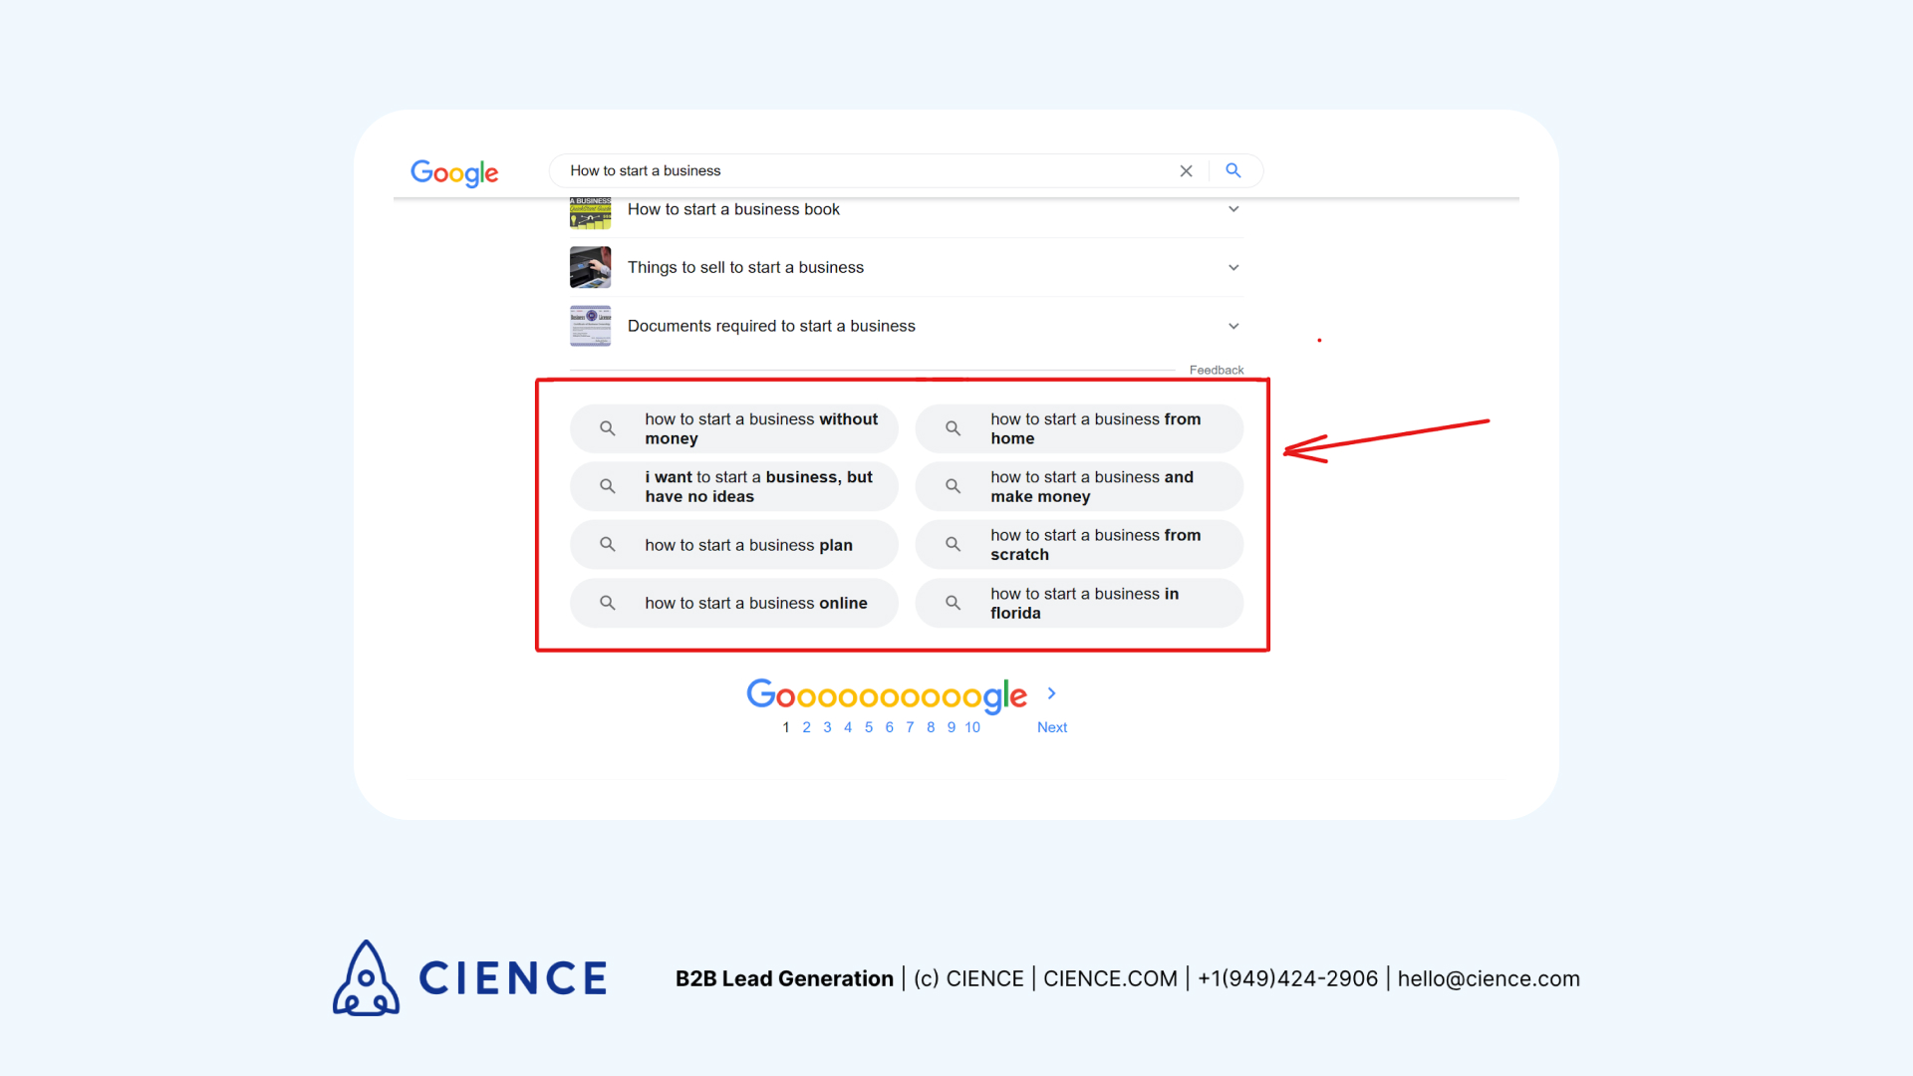Viewport: 1913px width, 1076px height.
Task: Expand 'Things to sell to start a business'
Action: 1233,267
